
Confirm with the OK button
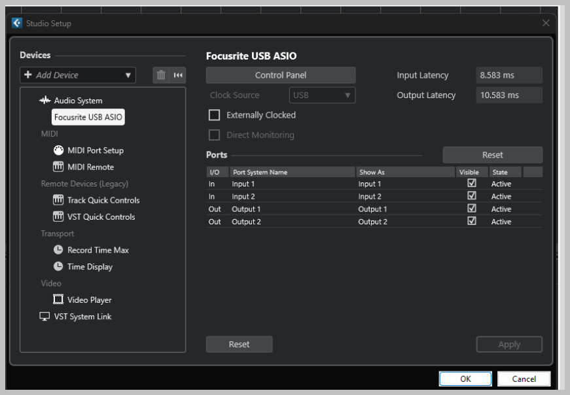point(465,379)
